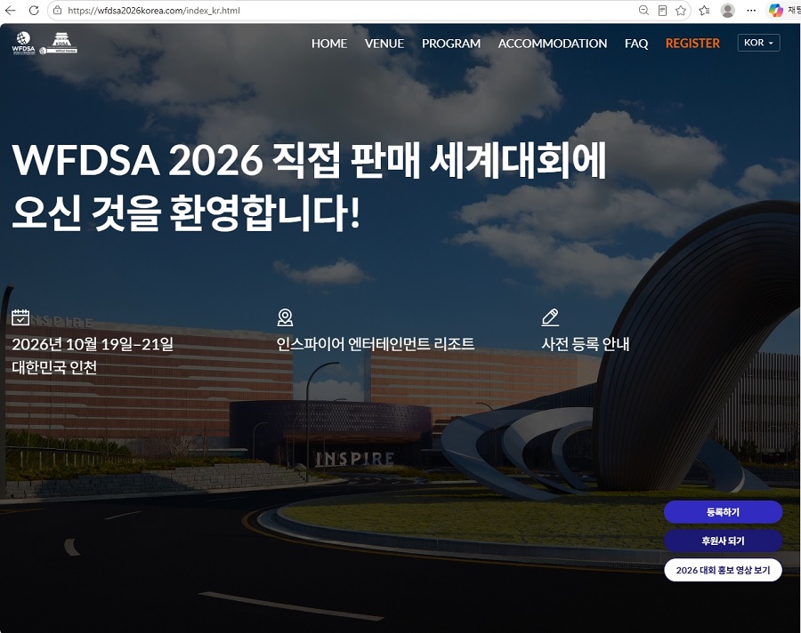The image size is (801, 633).
Task: Open browser settings and more menu
Action: [751, 10]
